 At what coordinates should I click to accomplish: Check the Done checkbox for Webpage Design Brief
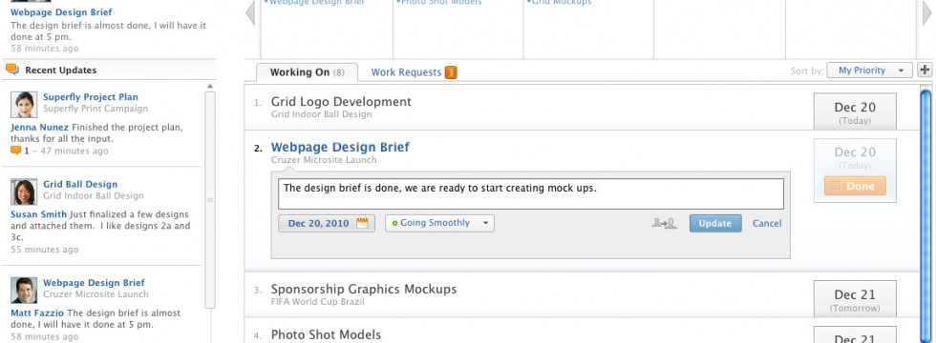(837, 187)
